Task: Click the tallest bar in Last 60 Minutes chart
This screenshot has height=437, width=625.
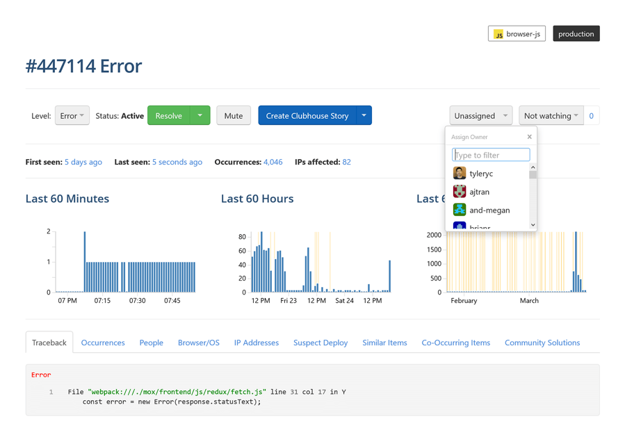Action: pos(85,262)
